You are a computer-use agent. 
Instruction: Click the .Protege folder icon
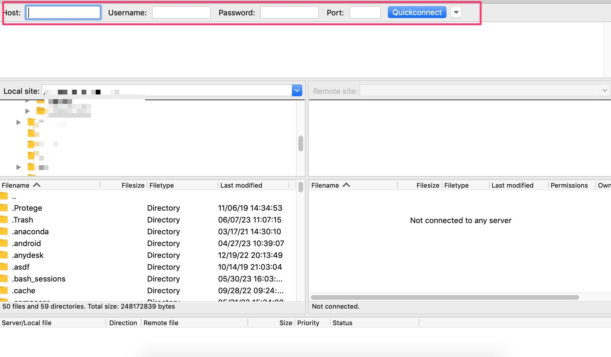tap(4, 208)
